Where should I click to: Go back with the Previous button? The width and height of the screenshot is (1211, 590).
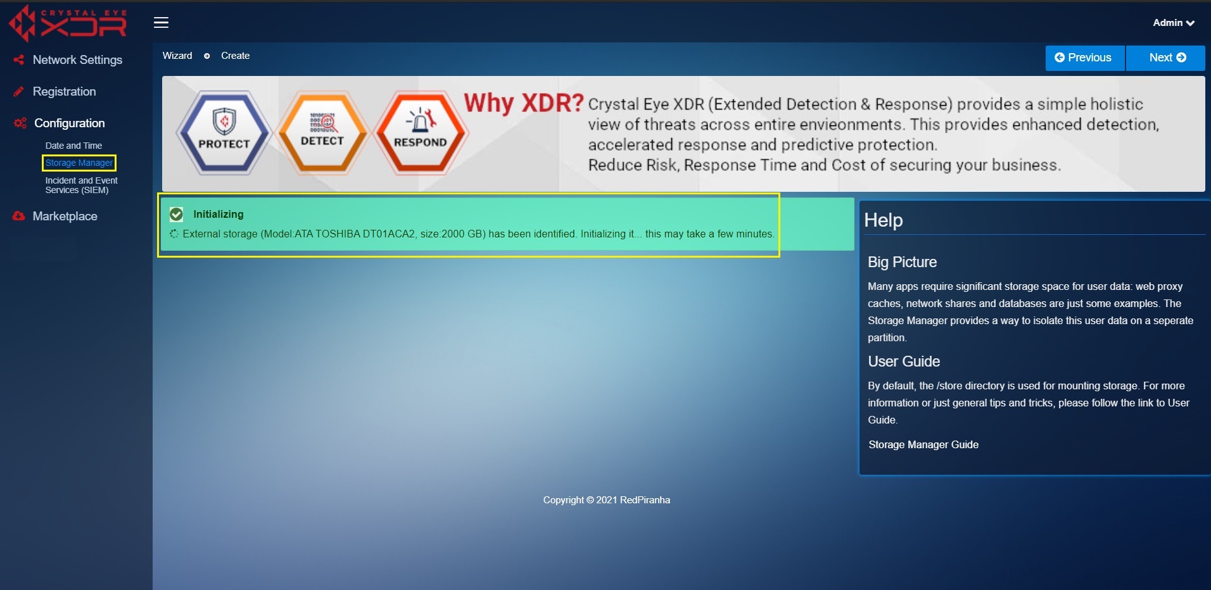click(1085, 58)
